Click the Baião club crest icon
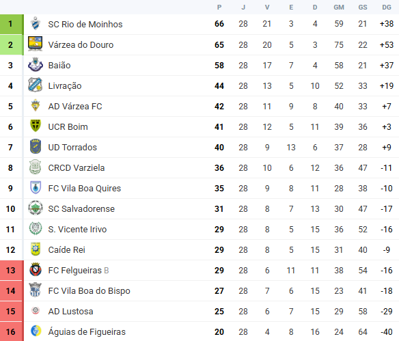Viewport: 399px width, 341px height. pyautogui.click(x=36, y=65)
